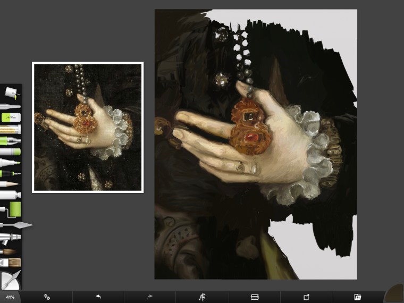Open tool settings via gears icon
Image resolution: width=404 pixels, height=303 pixels.
coord(47,297)
